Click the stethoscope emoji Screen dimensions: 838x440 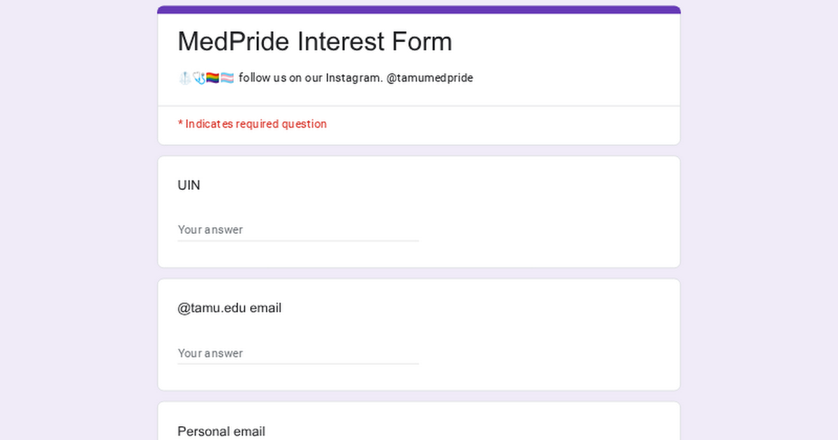[199, 78]
